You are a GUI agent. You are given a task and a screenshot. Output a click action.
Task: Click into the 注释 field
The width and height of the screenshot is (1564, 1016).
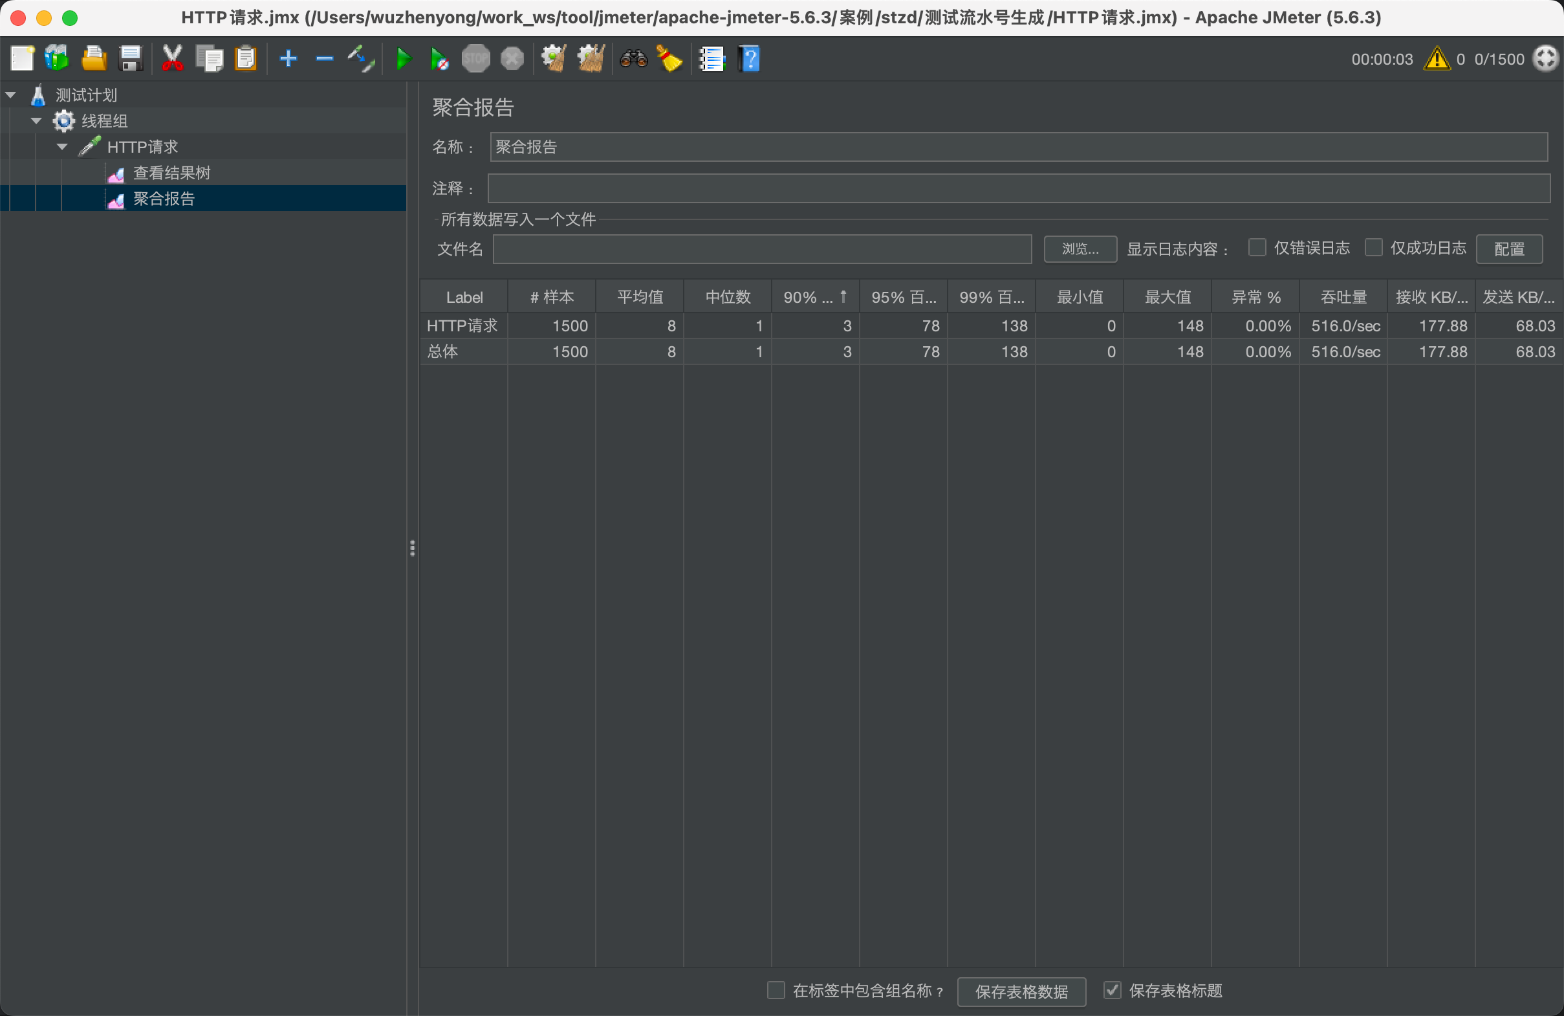pyautogui.click(x=1019, y=189)
